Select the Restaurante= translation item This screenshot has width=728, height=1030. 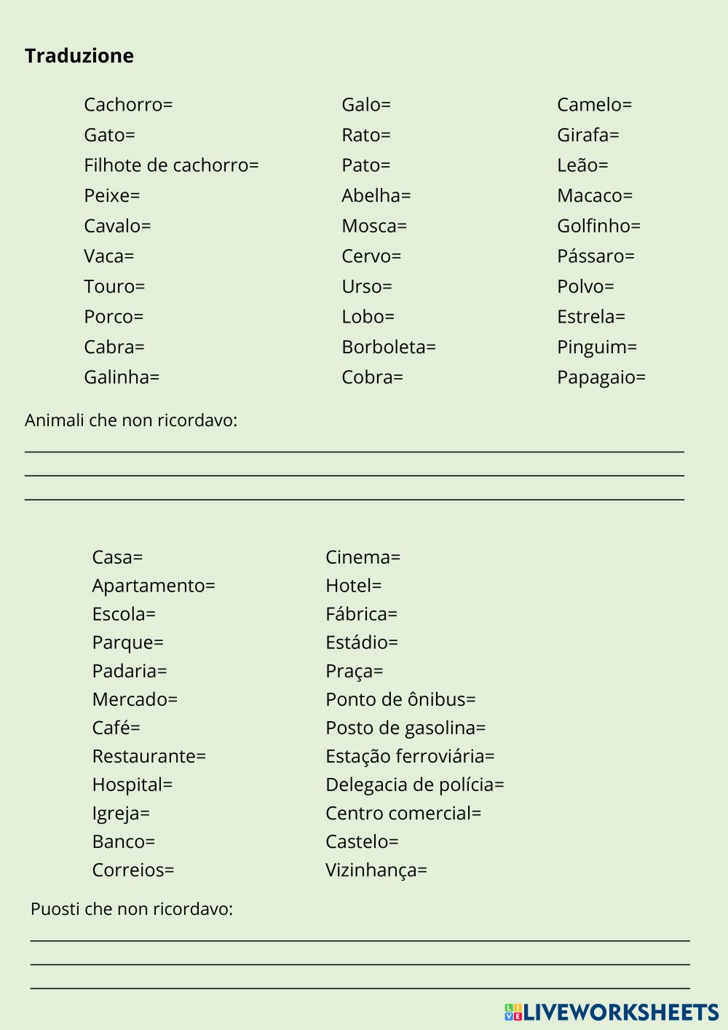tap(149, 756)
